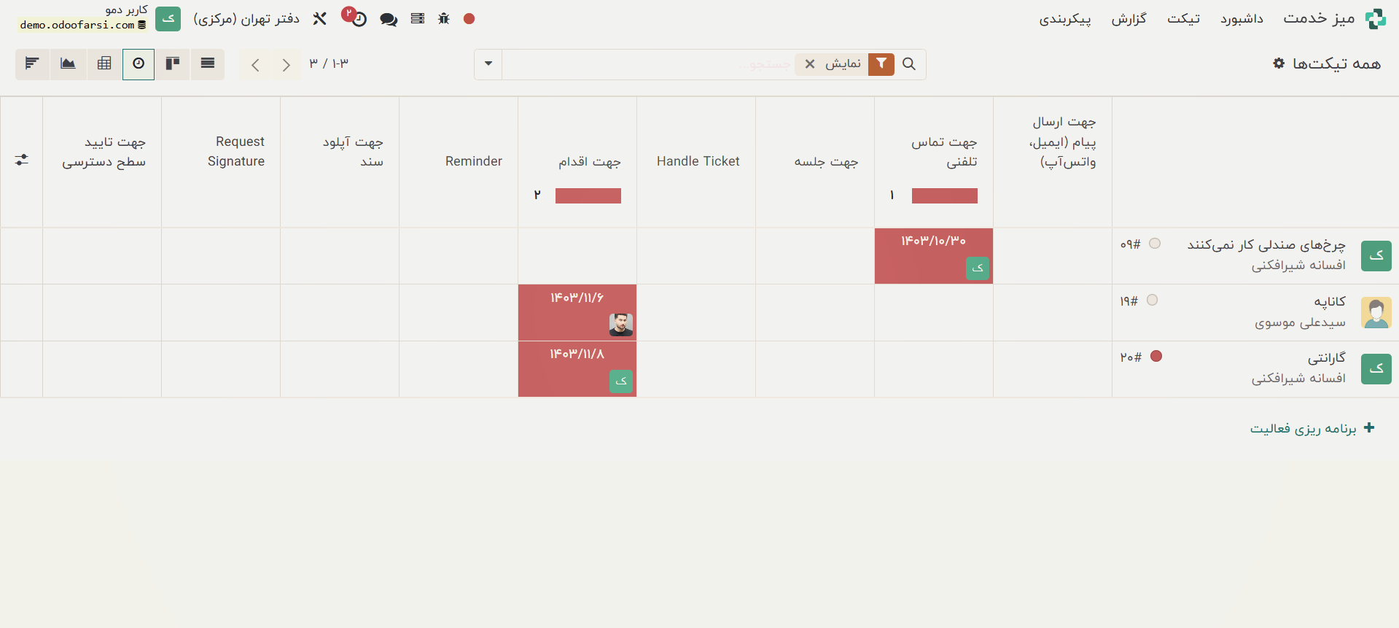Viewport: 1399px width, 628px height.
Task: Click the debug bug icon
Action: 444,19
